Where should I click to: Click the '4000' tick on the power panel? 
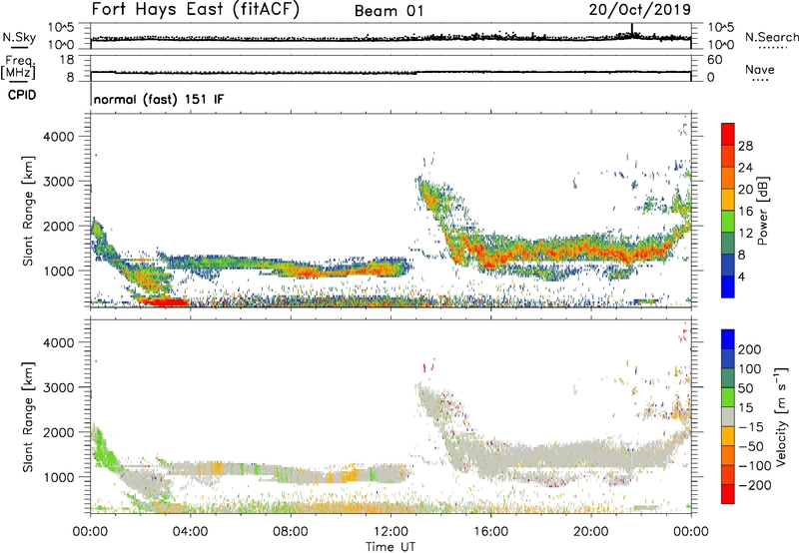pos(58,137)
